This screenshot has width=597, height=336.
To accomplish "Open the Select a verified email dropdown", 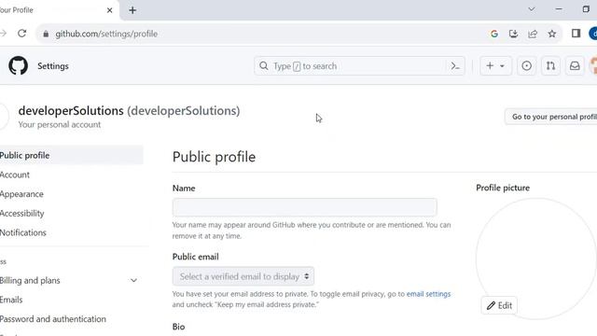I will click(243, 276).
